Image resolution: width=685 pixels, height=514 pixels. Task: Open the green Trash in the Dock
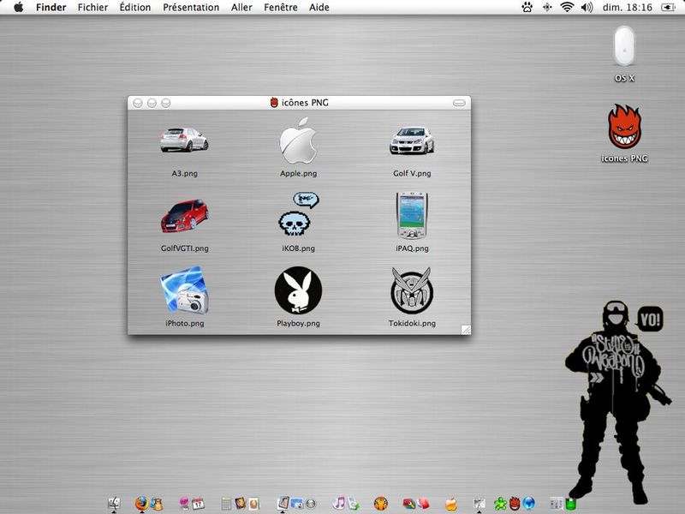click(570, 504)
